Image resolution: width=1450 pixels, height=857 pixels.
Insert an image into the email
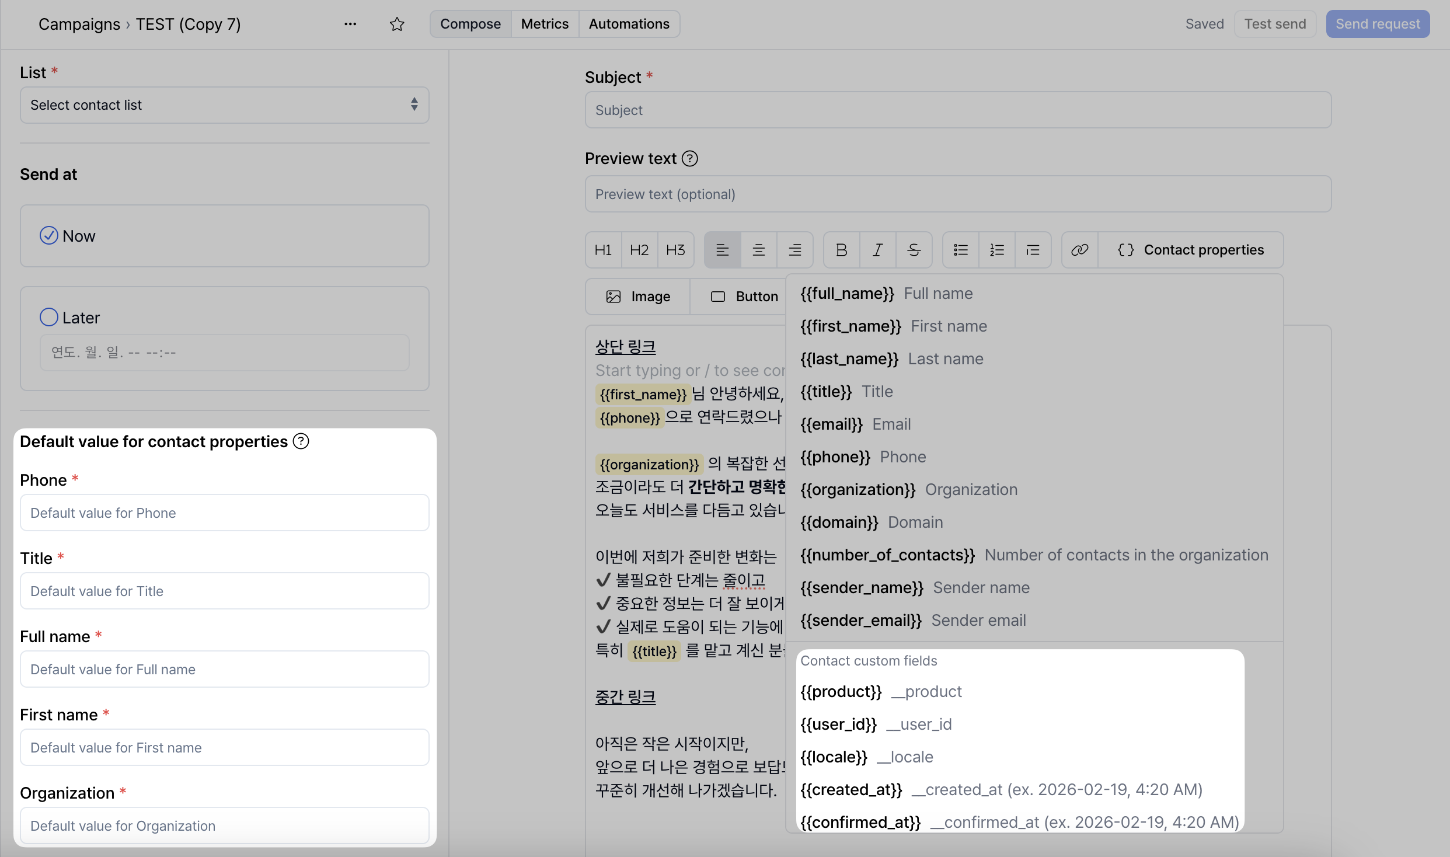[637, 296]
